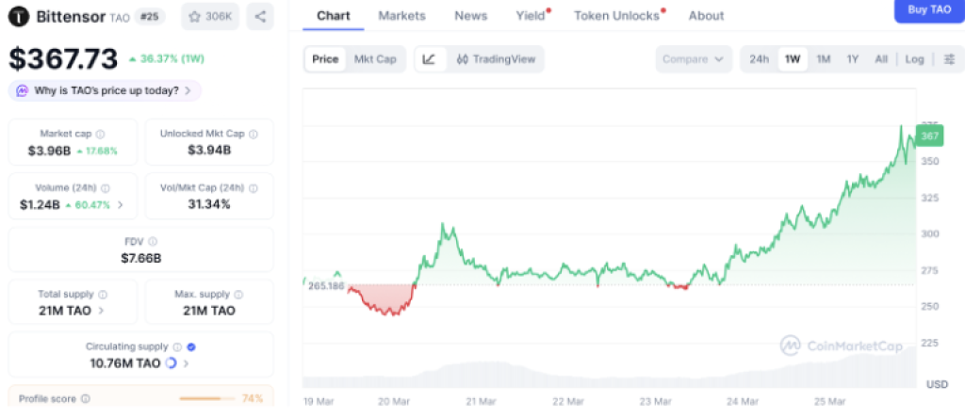Switch to the Markets tab
Viewport: 965px width, 417px height.
[401, 16]
